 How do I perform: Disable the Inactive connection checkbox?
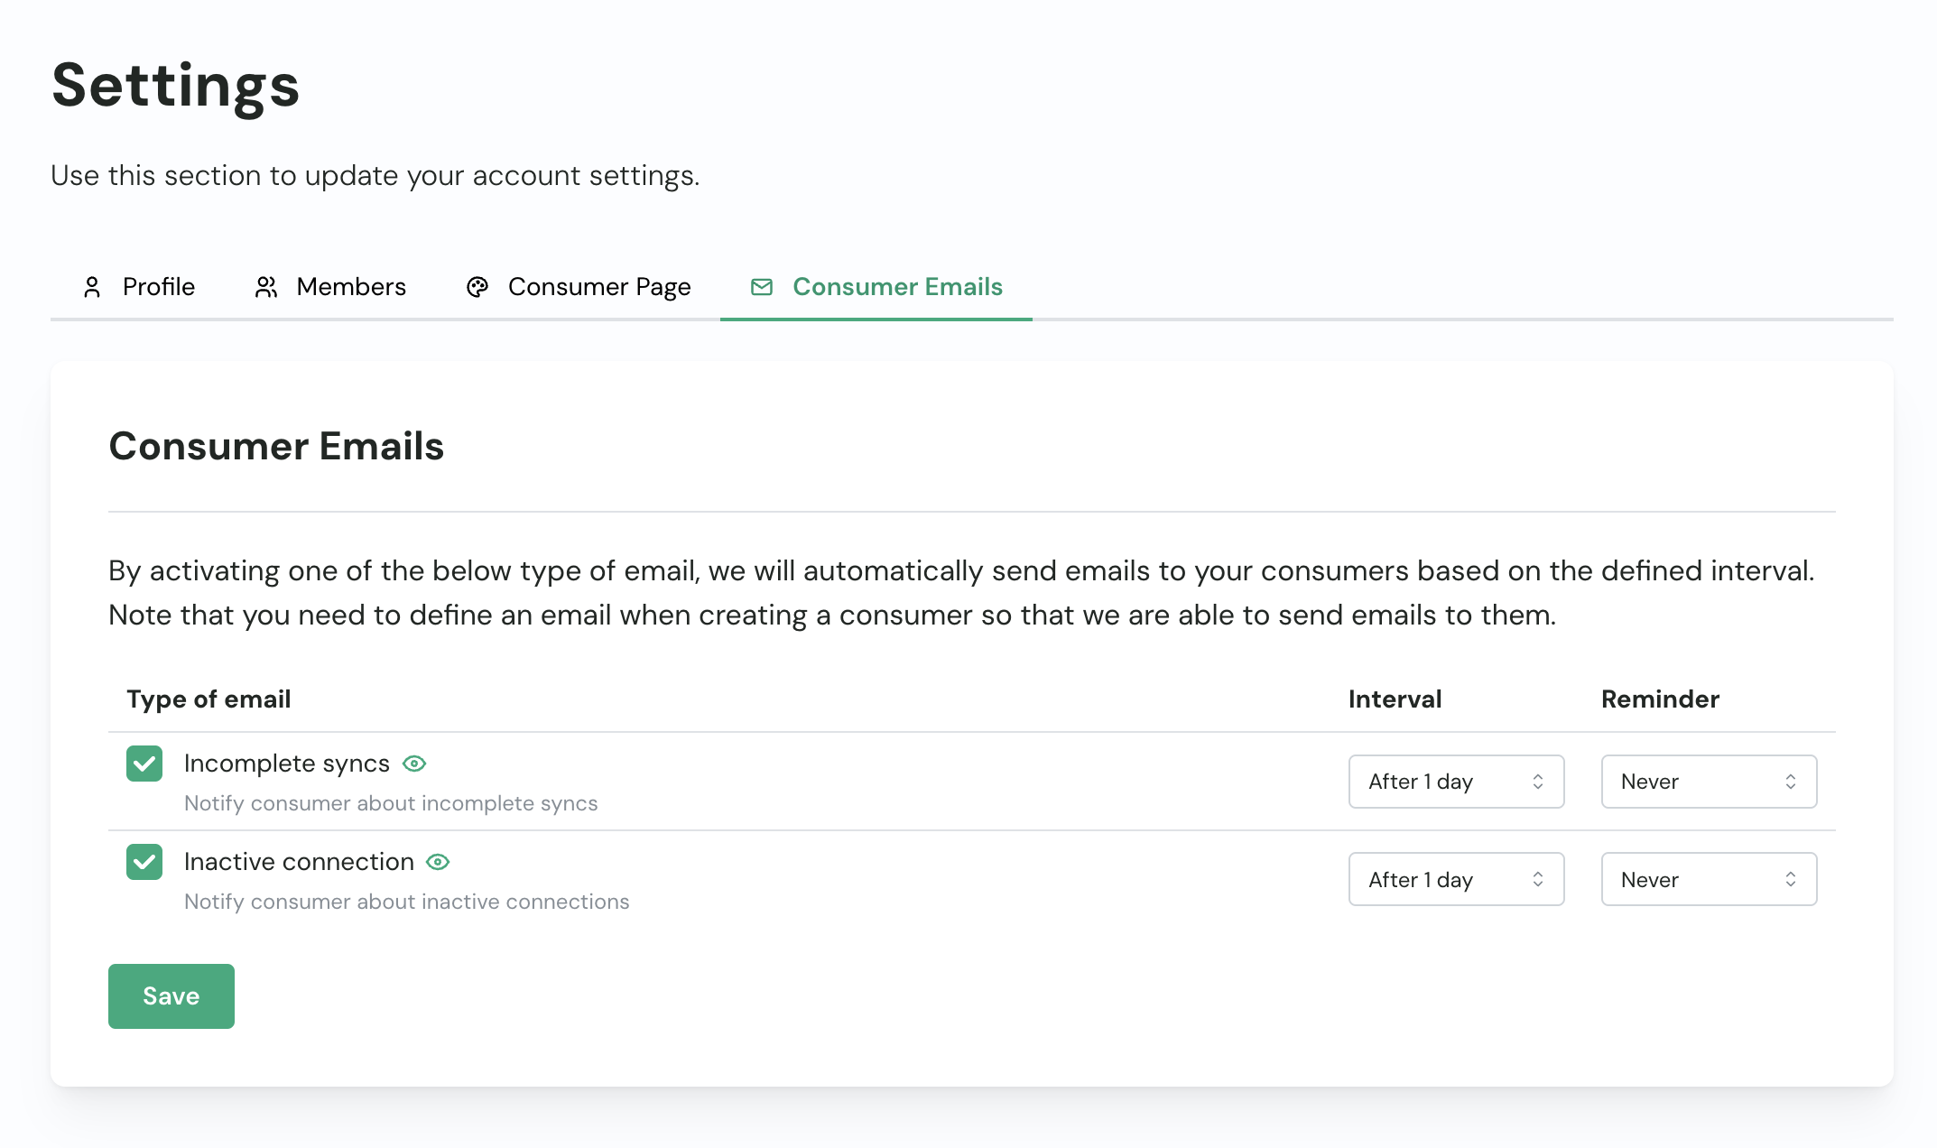click(144, 862)
